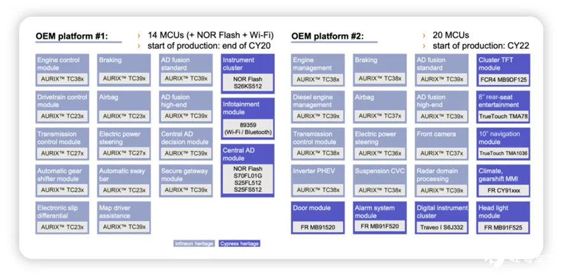Select AURIX TC37x under Front camera

tap(442, 153)
